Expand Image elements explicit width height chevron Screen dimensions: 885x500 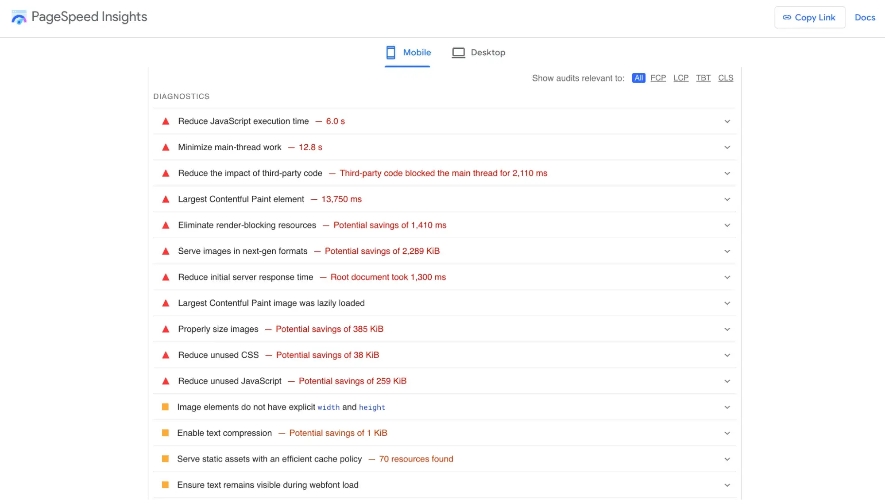[727, 407]
